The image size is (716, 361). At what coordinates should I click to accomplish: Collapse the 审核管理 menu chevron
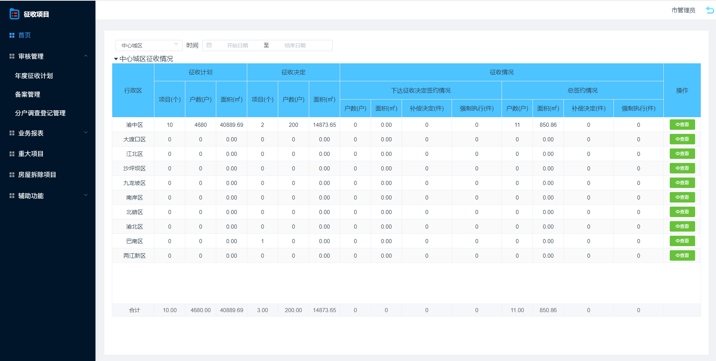[86, 56]
